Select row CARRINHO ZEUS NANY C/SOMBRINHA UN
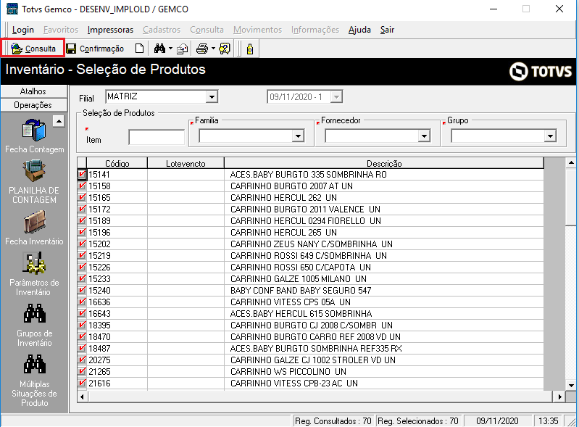 pyautogui.click(x=311, y=244)
